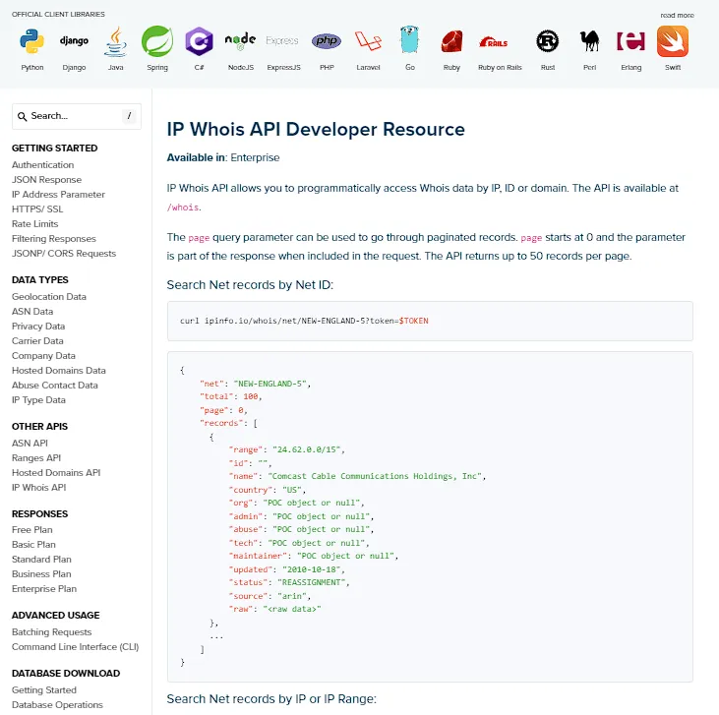Screen dimensions: 719x715
Task: Open Hosted Domains Data link
Action: 59,370
